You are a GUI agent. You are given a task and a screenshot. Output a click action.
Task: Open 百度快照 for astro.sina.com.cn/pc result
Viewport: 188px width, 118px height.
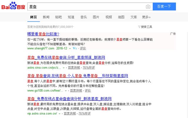pyautogui.click(x=74, y=68)
